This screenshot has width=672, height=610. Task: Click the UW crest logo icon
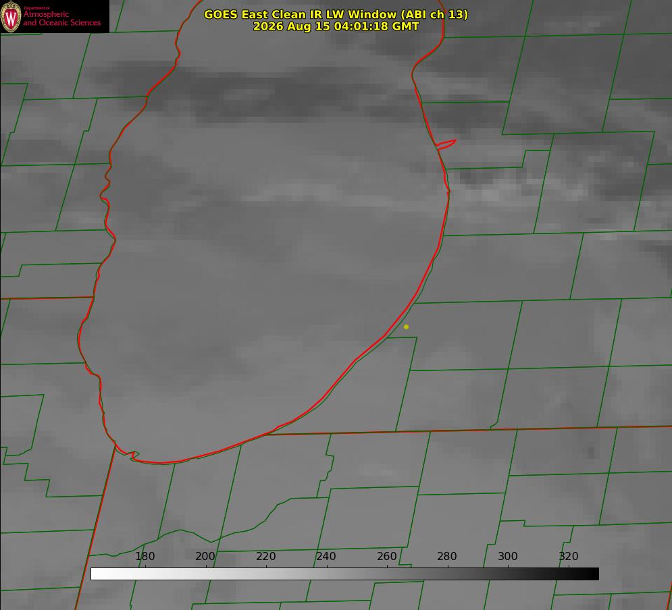11,16
